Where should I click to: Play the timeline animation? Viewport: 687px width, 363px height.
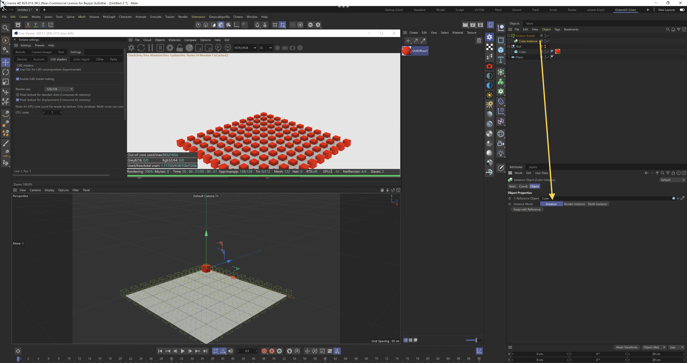point(183,351)
